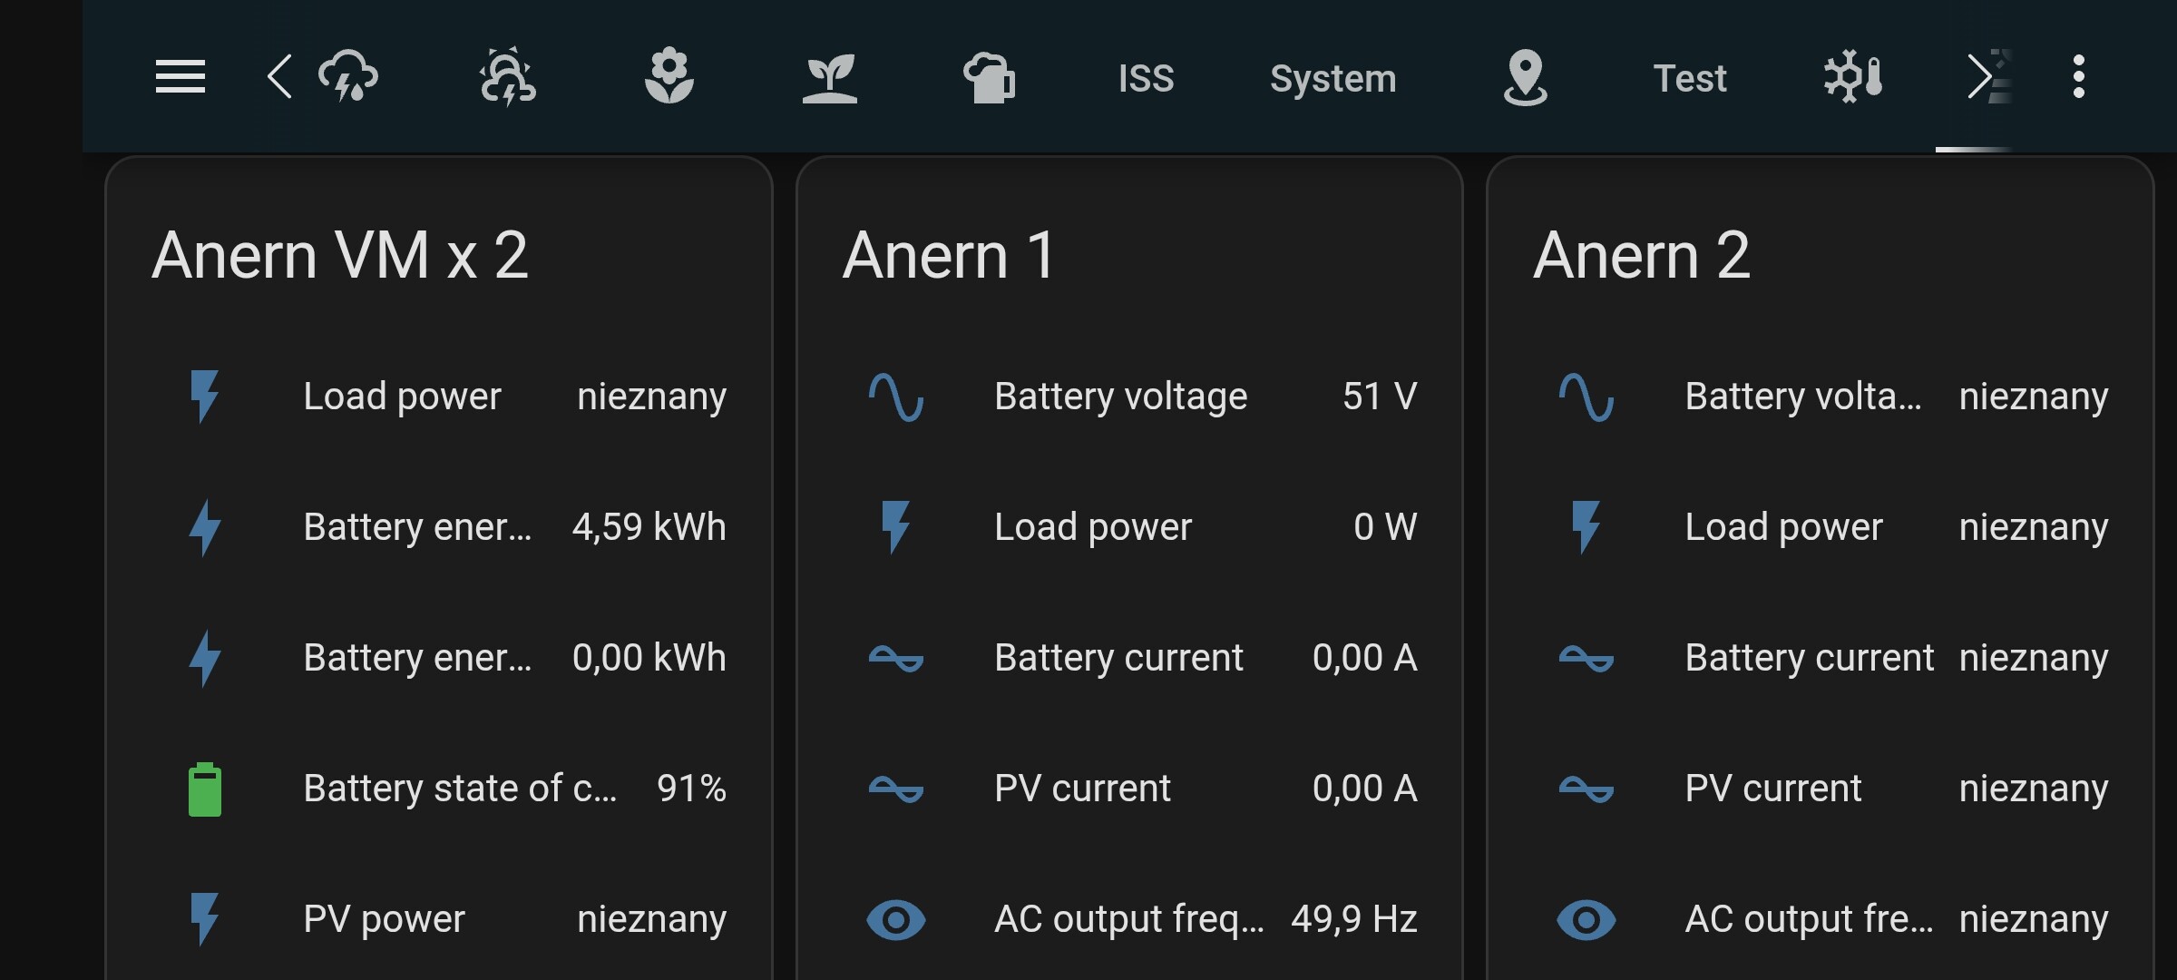
Task: Click the eye icon in Anern 1
Action: [x=895, y=919]
